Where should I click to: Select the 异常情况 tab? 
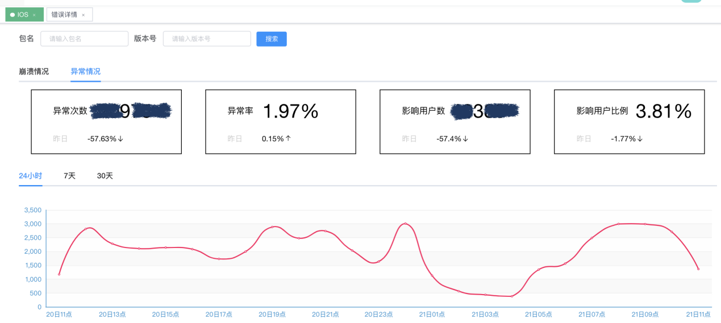85,72
